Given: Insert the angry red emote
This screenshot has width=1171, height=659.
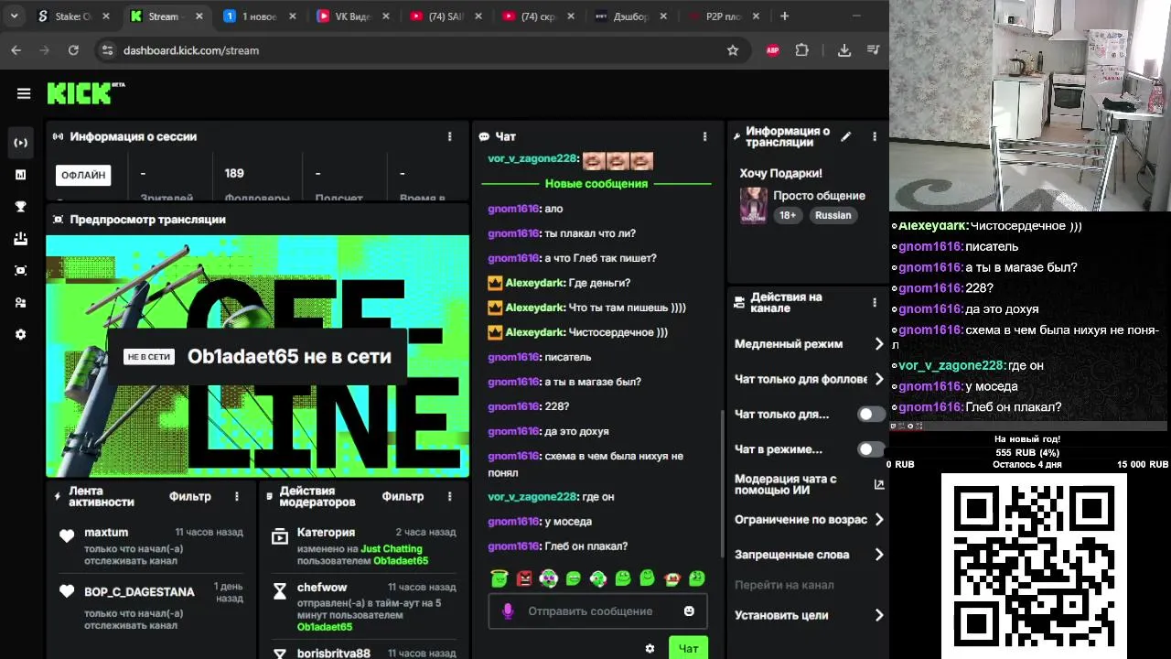Looking at the screenshot, I should pyautogui.click(x=524, y=578).
